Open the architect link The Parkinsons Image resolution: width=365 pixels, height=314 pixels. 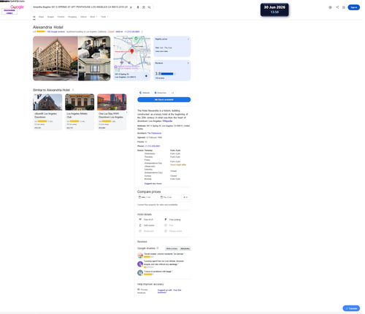pos(154,133)
